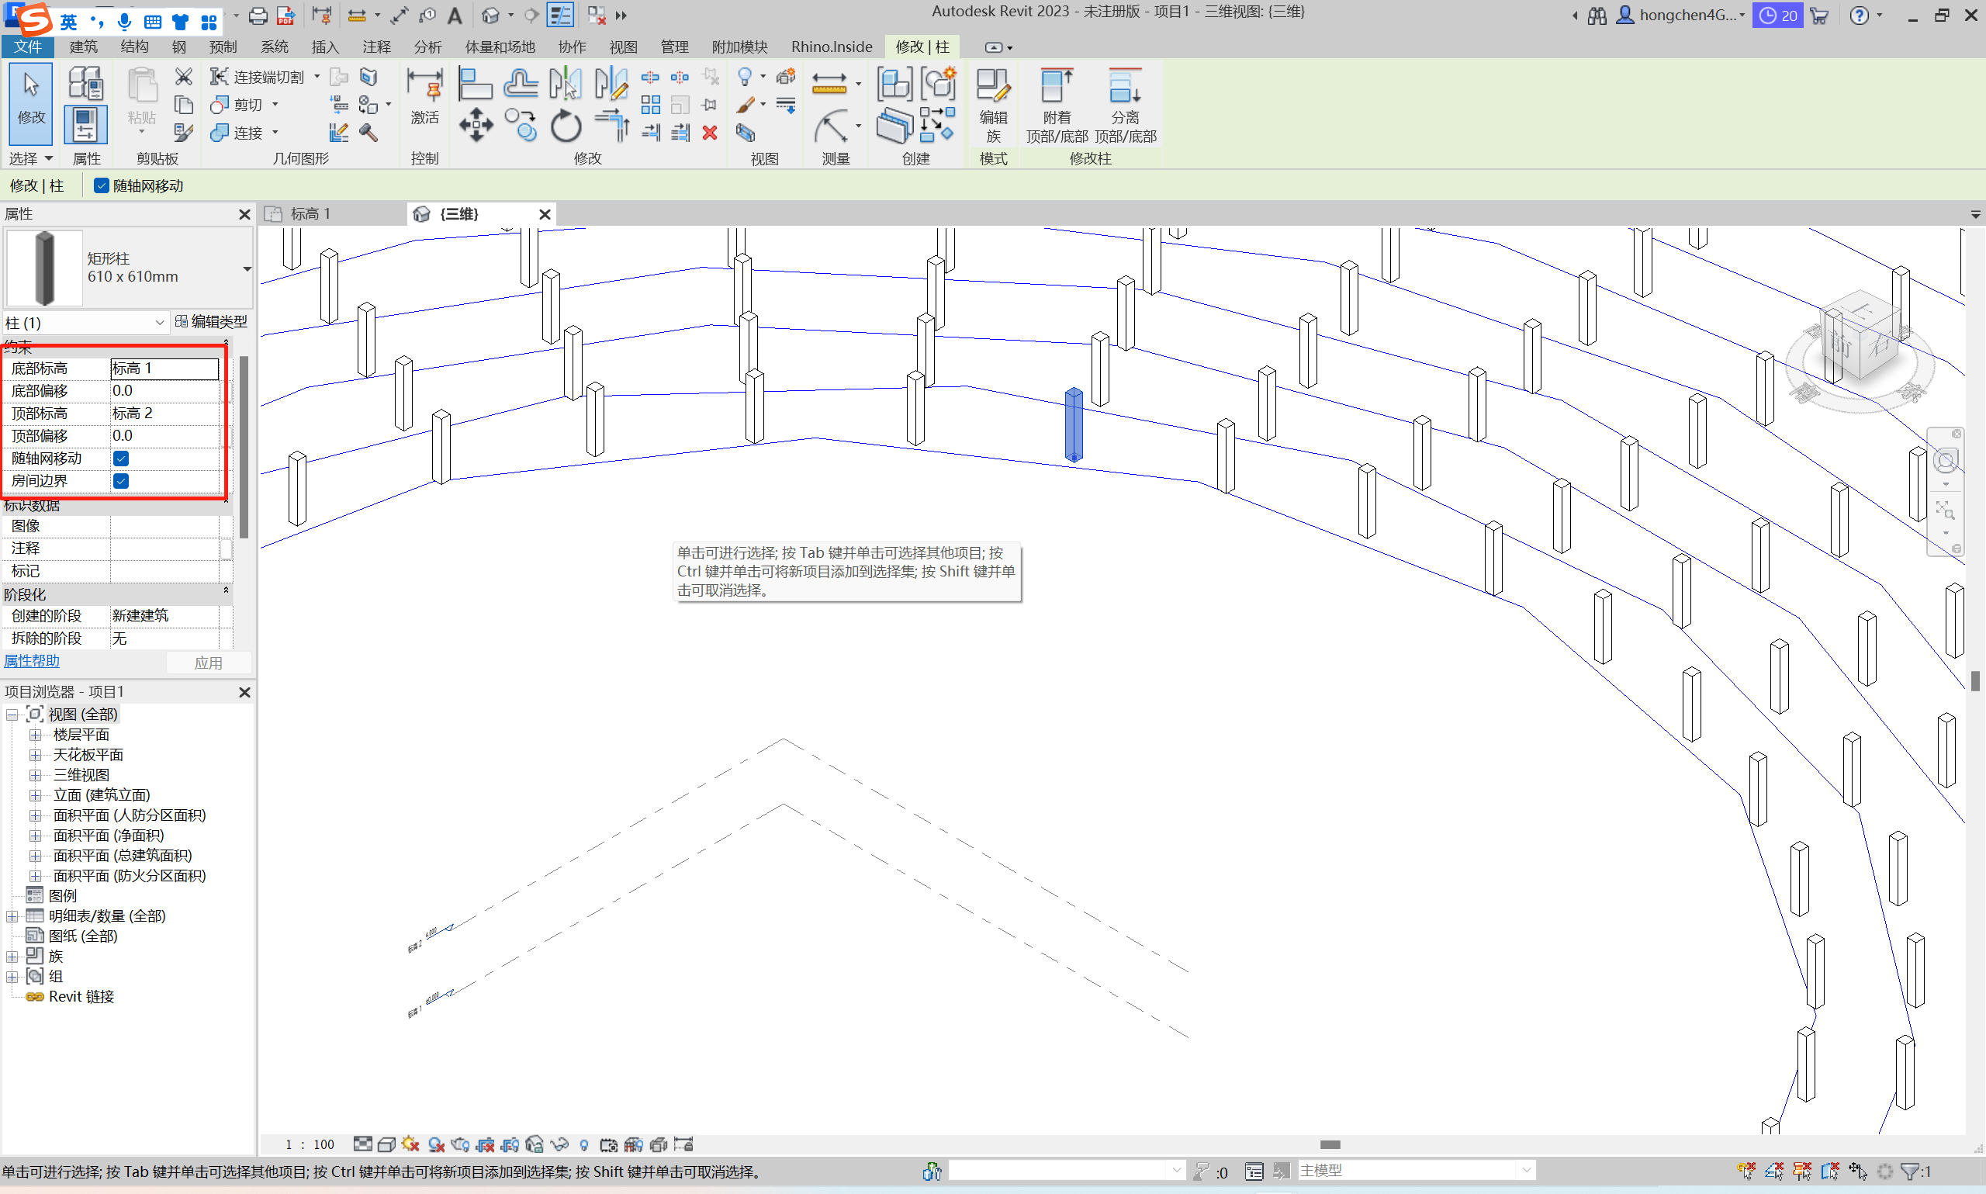Toggle Moves With Grids in options bar
Image resolution: width=1986 pixels, height=1194 pixels.
(x=102, y=186)
